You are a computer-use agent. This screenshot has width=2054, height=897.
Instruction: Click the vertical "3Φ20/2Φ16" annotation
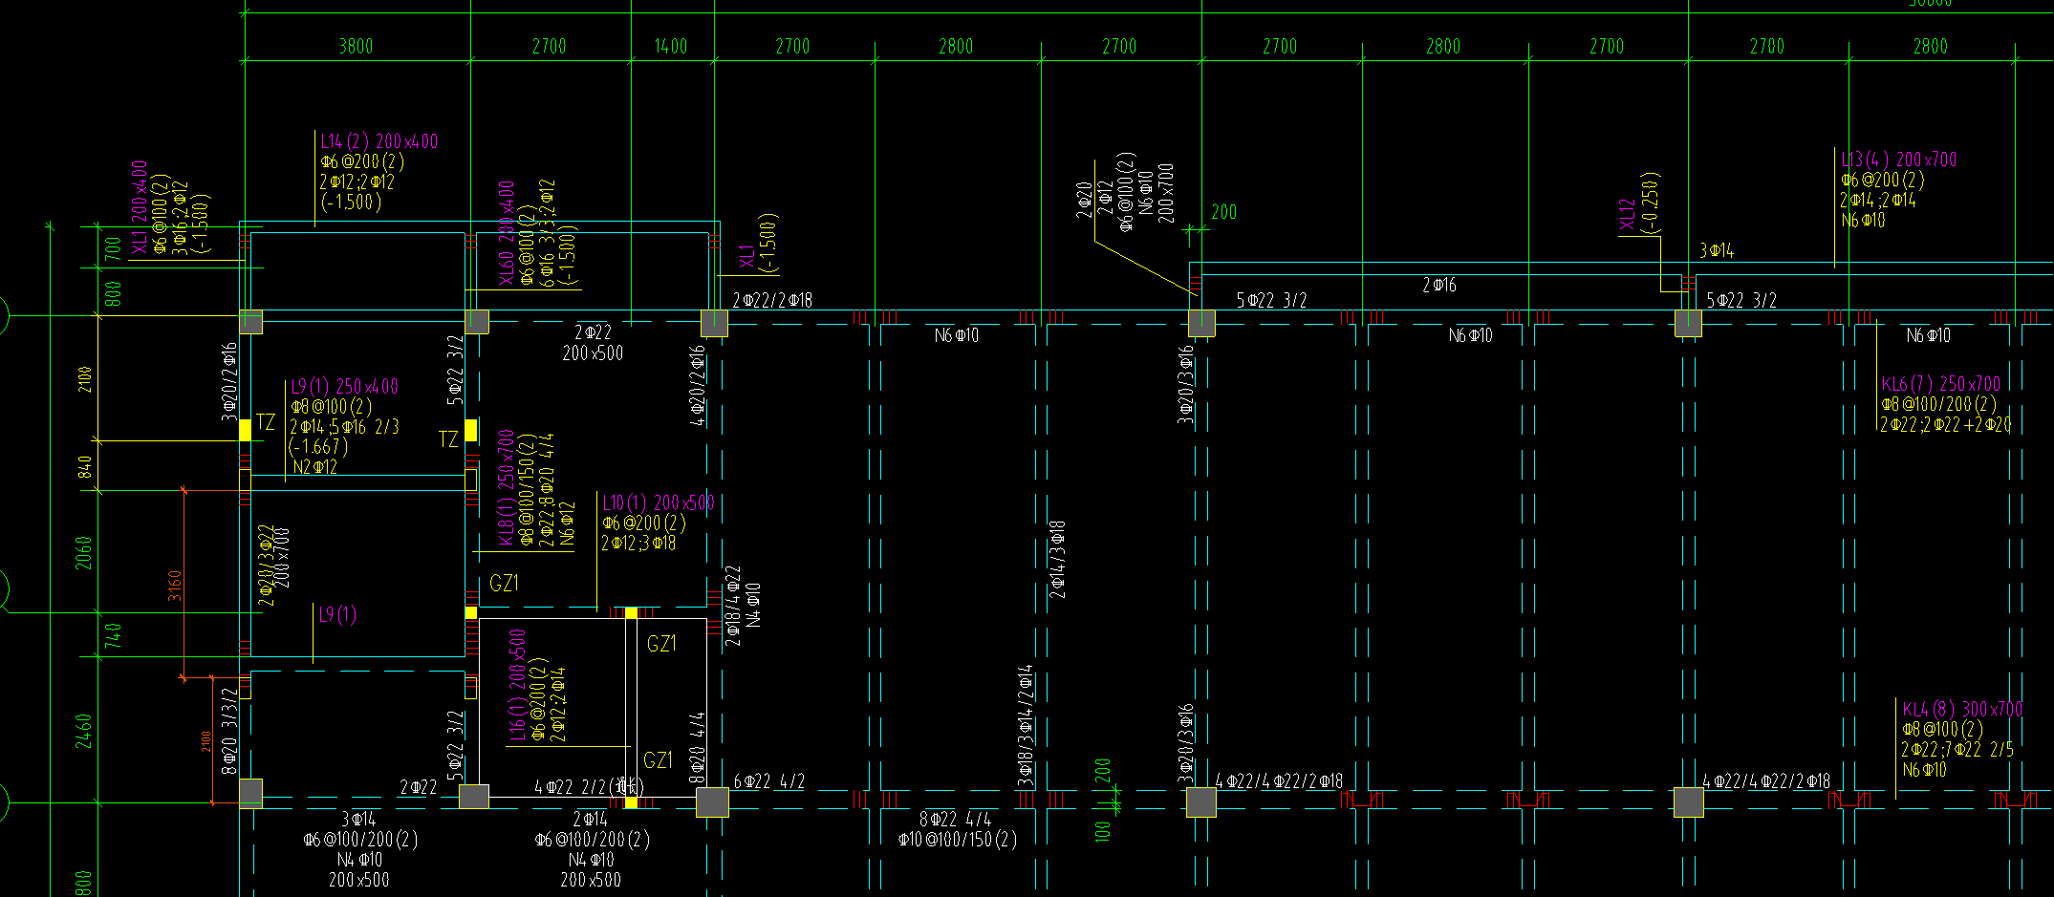point(229,382)
